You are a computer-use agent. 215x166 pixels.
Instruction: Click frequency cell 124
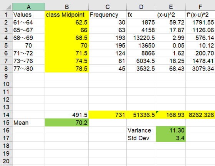[x=107, y=53]
